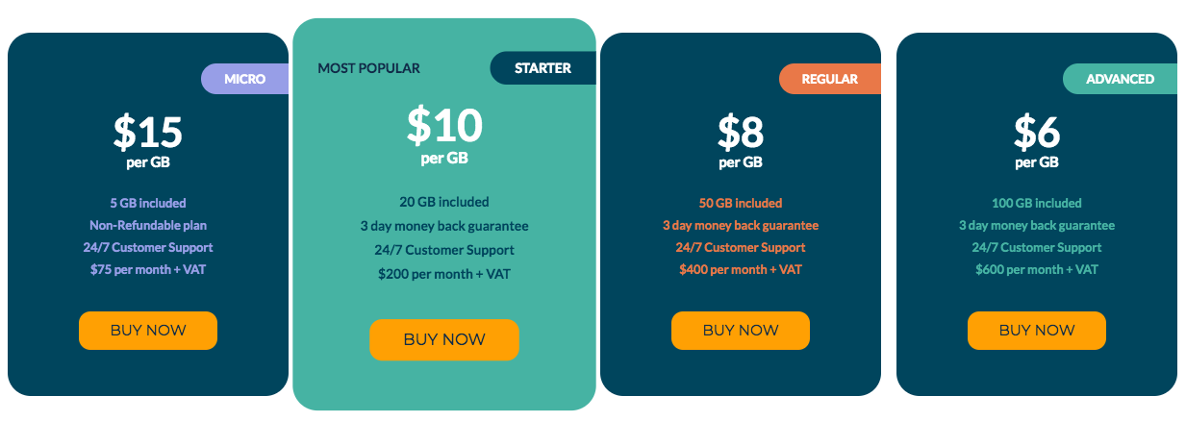
Task: Click the Non-Refundable plan text
Action: click(148, 226)
